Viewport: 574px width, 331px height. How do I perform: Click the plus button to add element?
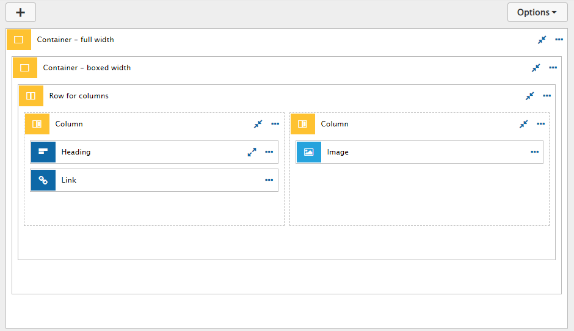[x=21, y=12]
